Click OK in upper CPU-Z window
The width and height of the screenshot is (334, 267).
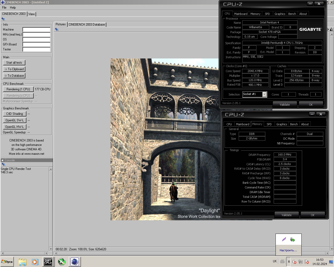[x=311, y=105]
